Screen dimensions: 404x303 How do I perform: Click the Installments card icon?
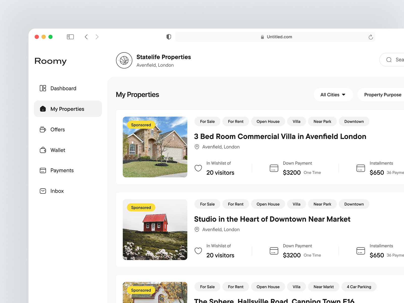(x=361, y=168)
